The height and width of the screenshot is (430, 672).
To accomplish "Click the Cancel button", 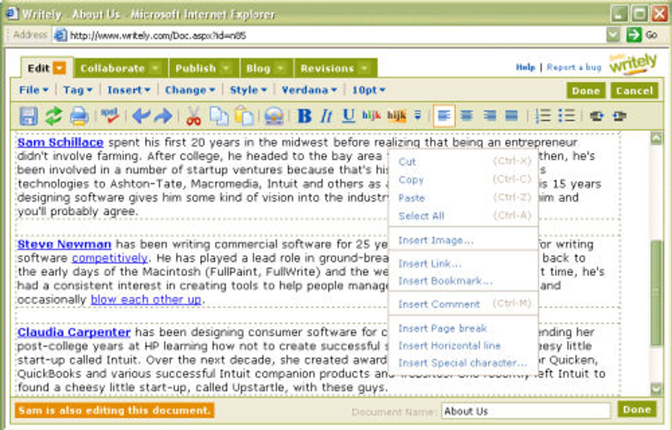I will (x=634, y=91).
